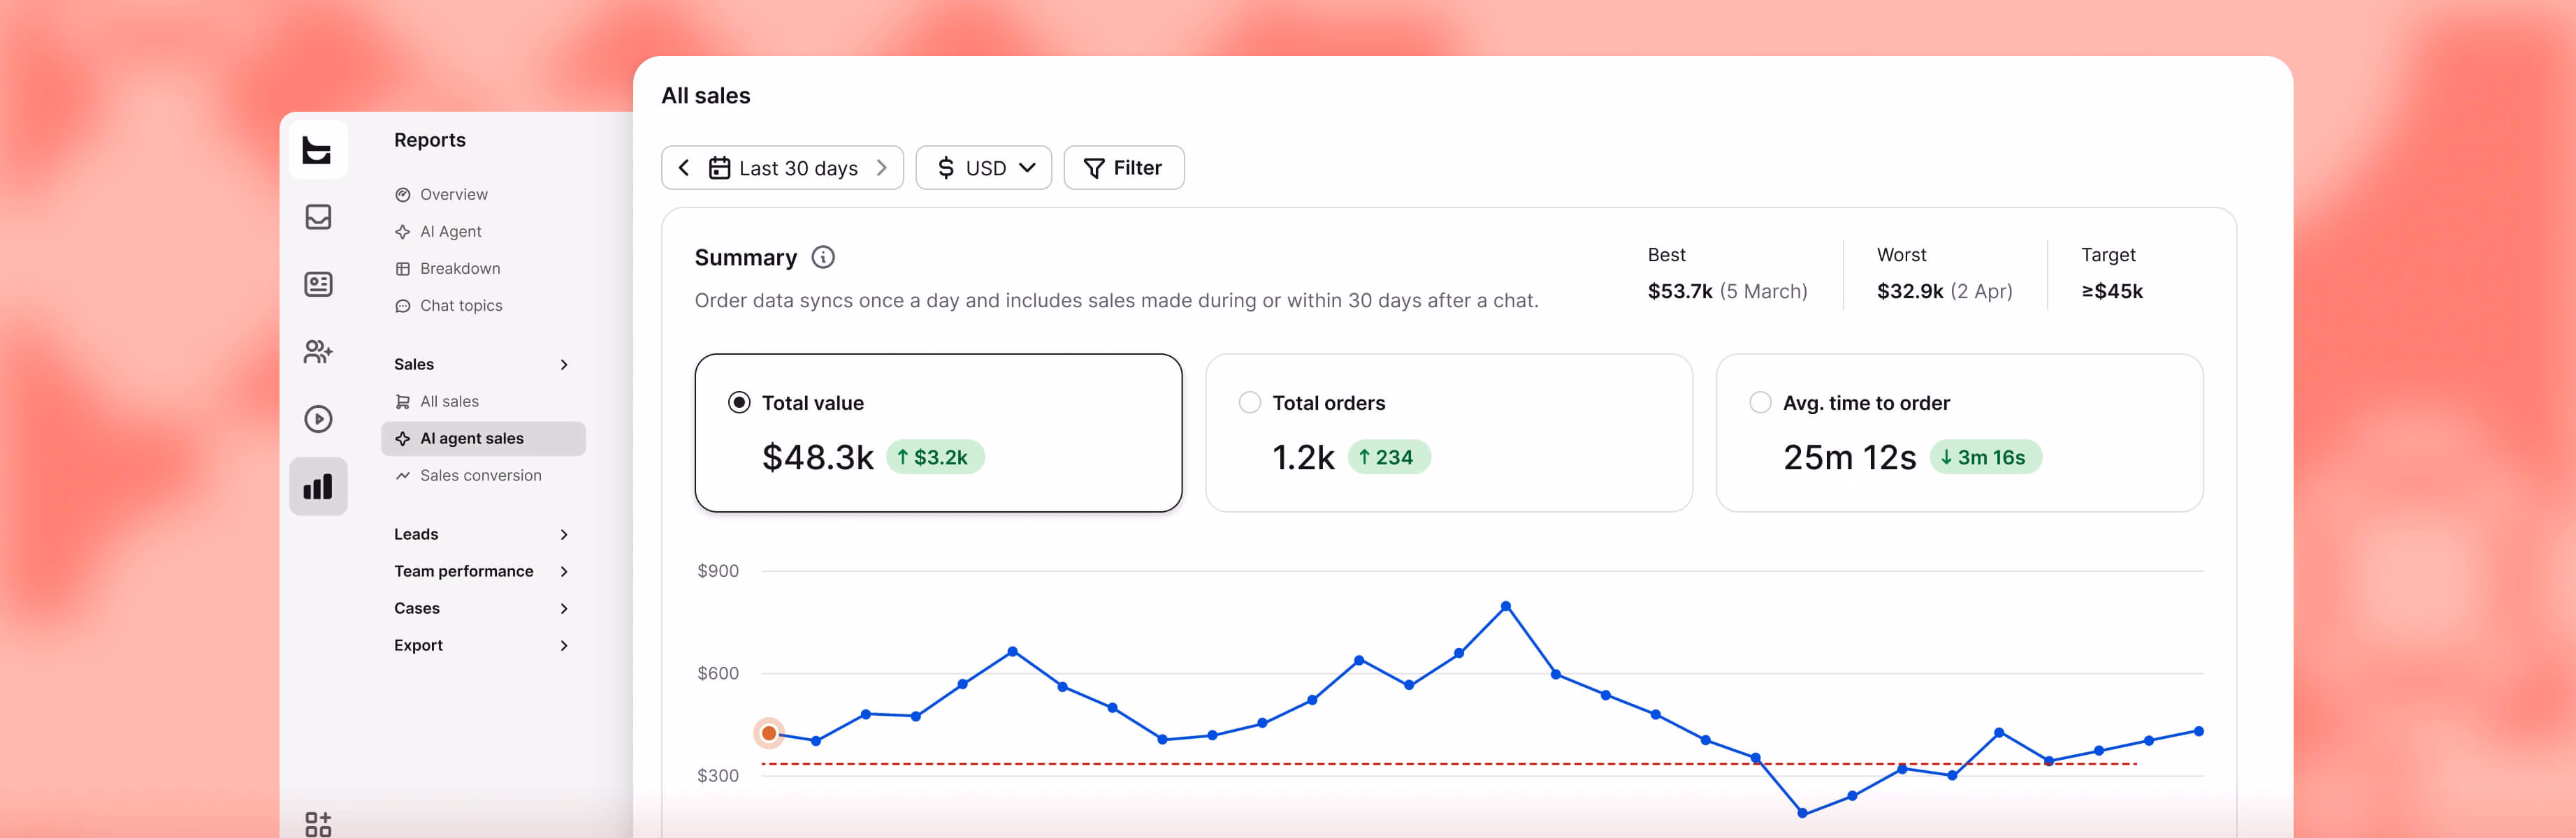Click the Chat topics bubble icon
Viewport: 2576px width, 838px height.
click(x=403, y=306)
